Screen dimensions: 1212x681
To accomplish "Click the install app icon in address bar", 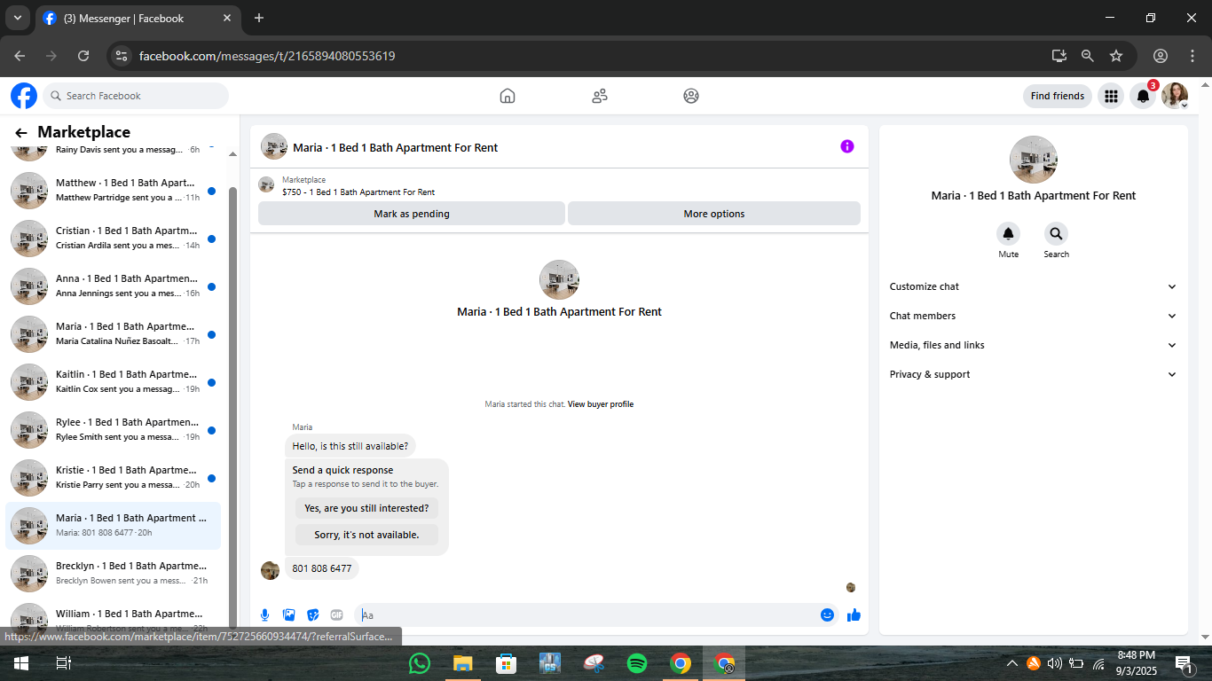I will (1059, 56).
